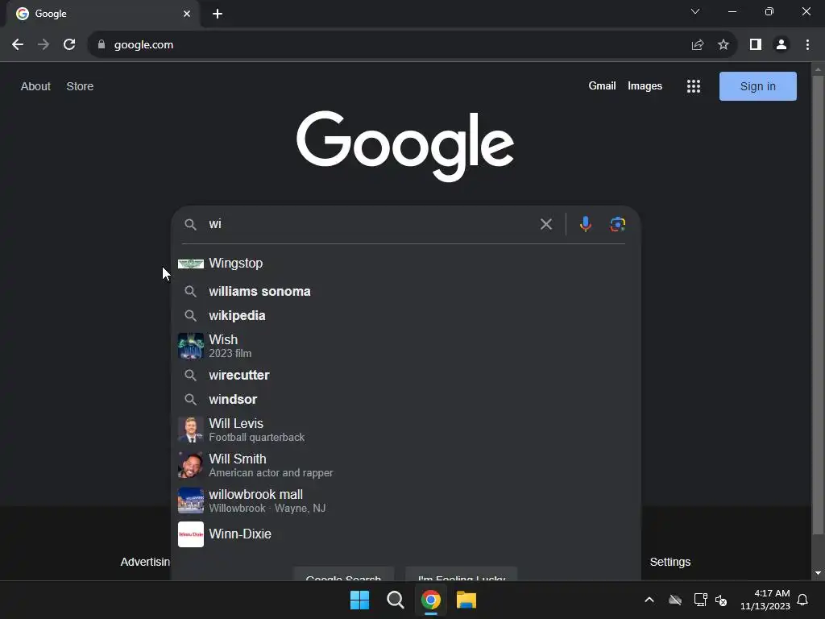Open Google Images link
Viewport: 825px width, 619px height.
coord(645,85)
